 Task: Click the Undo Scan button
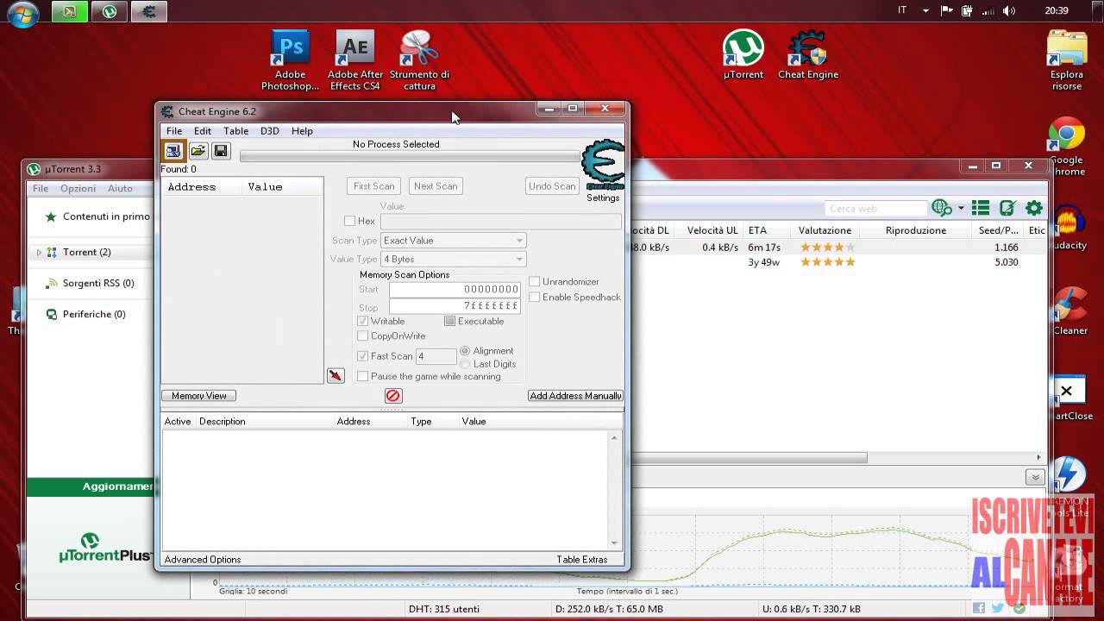(552, 186)
